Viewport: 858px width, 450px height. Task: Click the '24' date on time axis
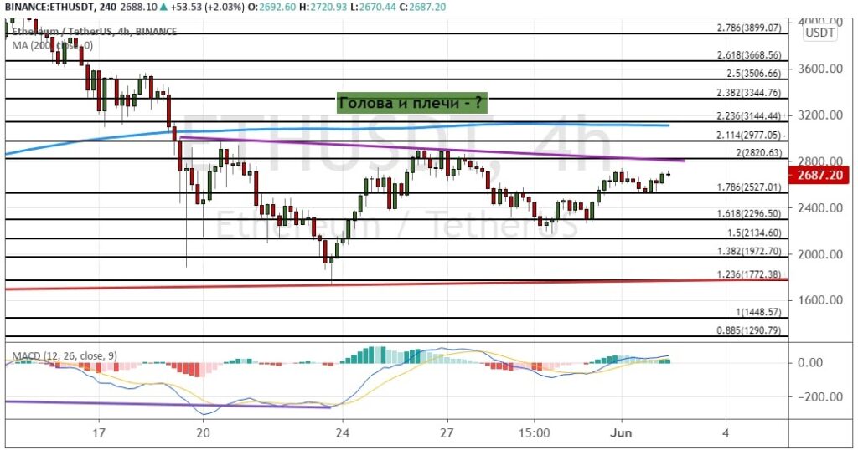click(x=342, y=433)
